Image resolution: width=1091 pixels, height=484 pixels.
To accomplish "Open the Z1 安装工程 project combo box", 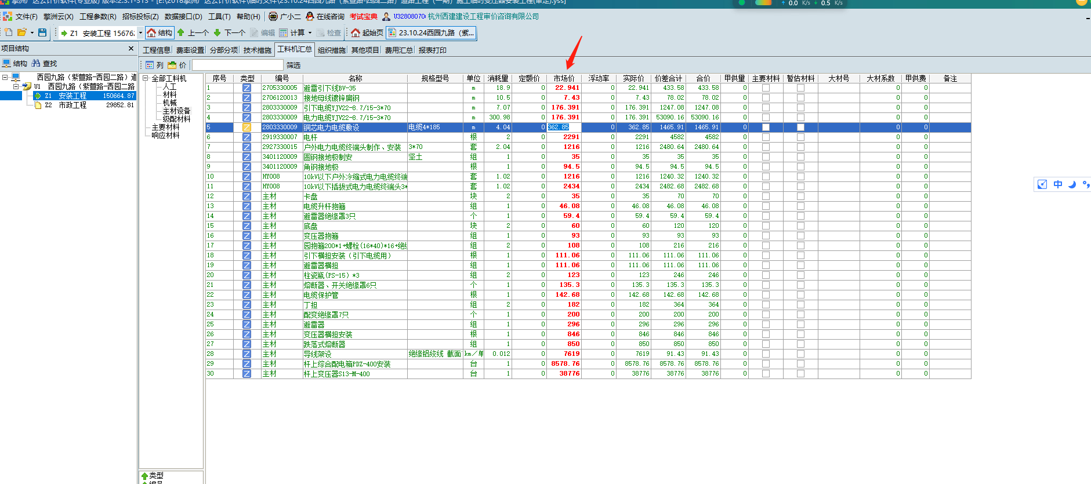I will tap(102, 33).
